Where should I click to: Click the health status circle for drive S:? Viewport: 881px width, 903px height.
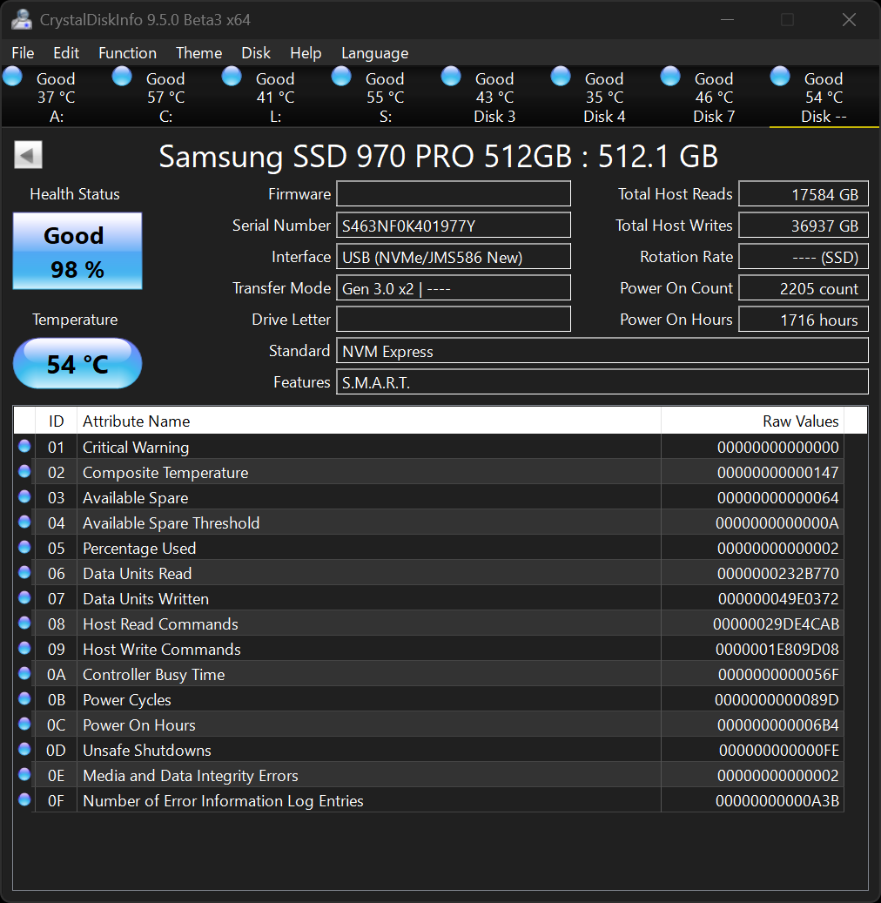click(341, 76)
